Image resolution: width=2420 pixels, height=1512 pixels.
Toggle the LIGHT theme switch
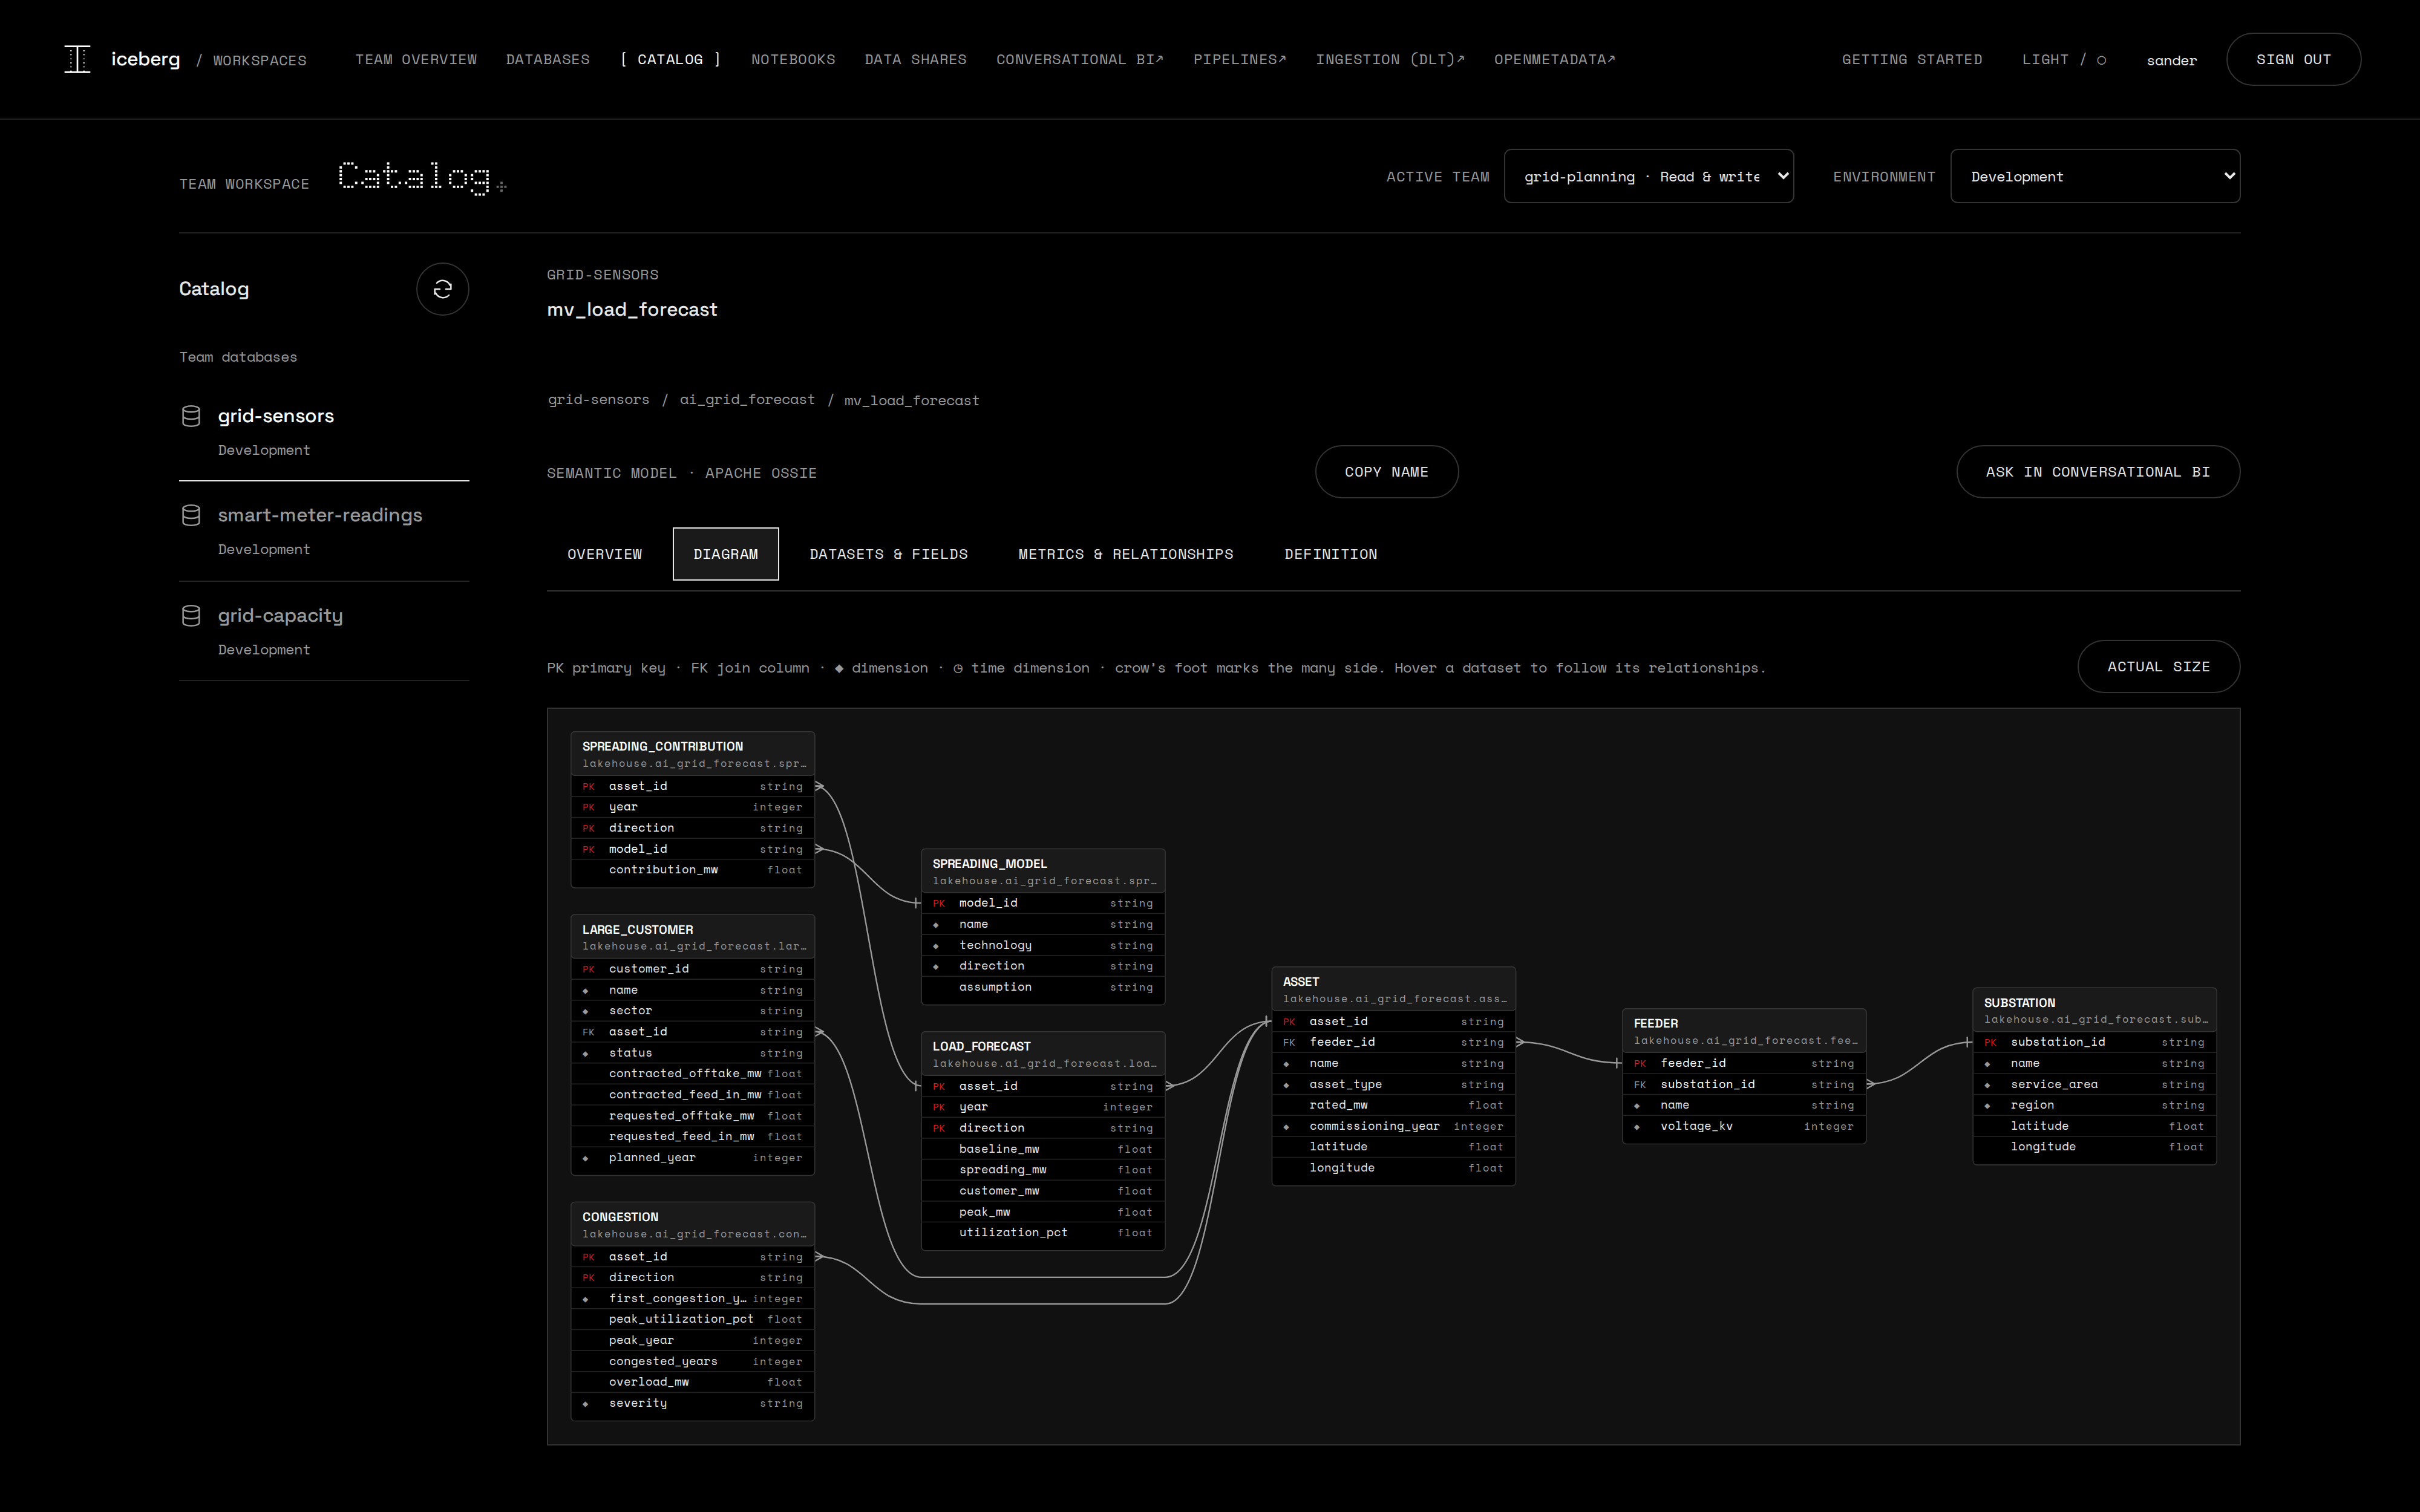[2063, 59]
